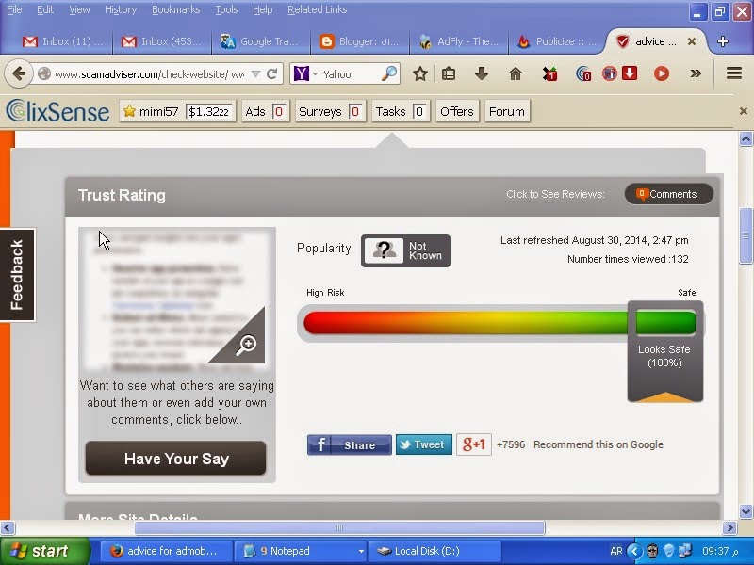Viewport: 754px width, 565px height.
Task: Click the Looks Safe trust rating marker
Action: [x=665, y=351]
